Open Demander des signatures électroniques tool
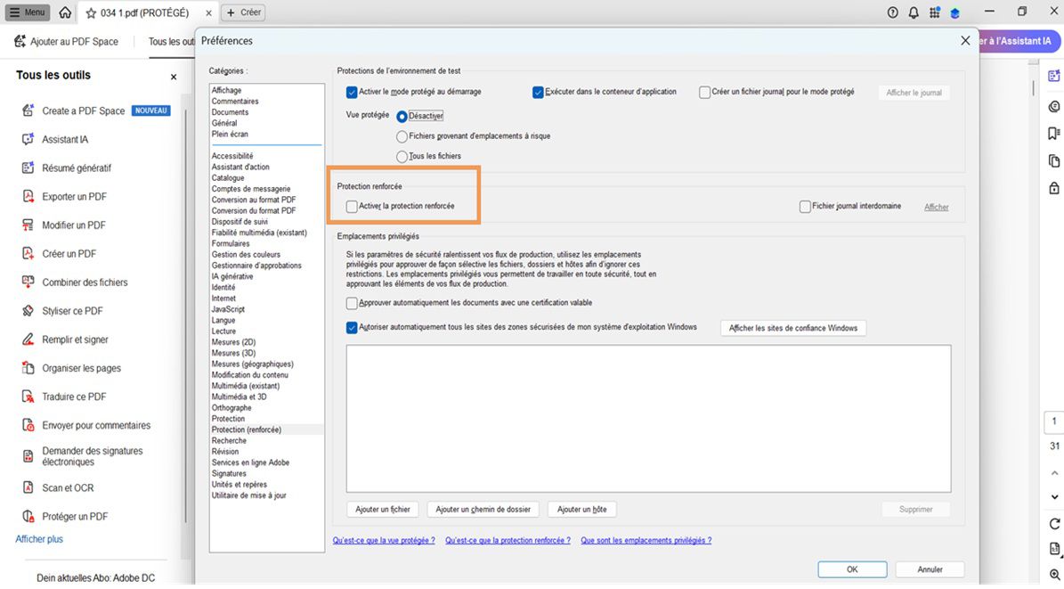This screenshot has height=589, width=1064. point(82,456)
